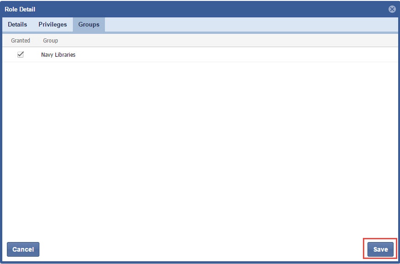400x264 pixels.
Task: Click space between Granted and Group headers
Action: click(37, 41)
